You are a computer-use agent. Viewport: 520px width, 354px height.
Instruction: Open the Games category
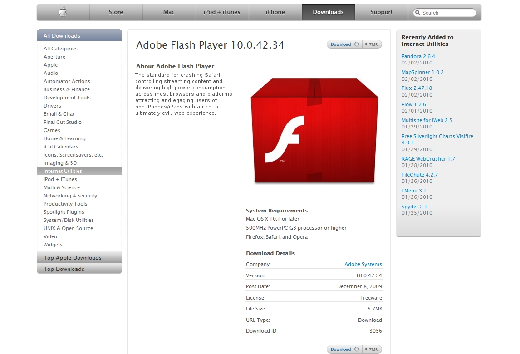(x=52, y=130)
